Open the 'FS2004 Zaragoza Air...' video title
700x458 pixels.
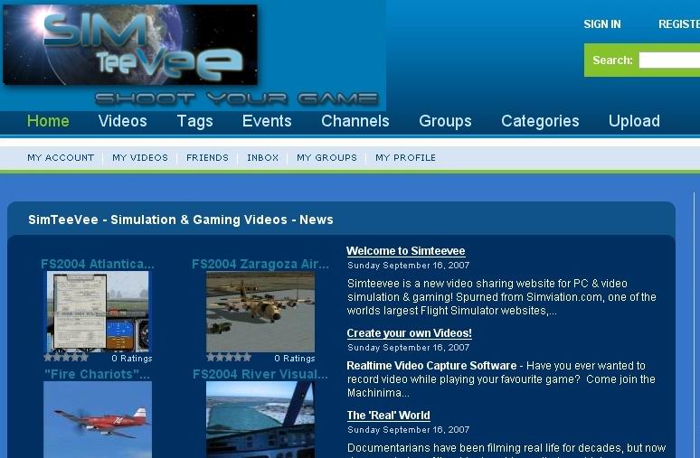[x=260, y=264]
